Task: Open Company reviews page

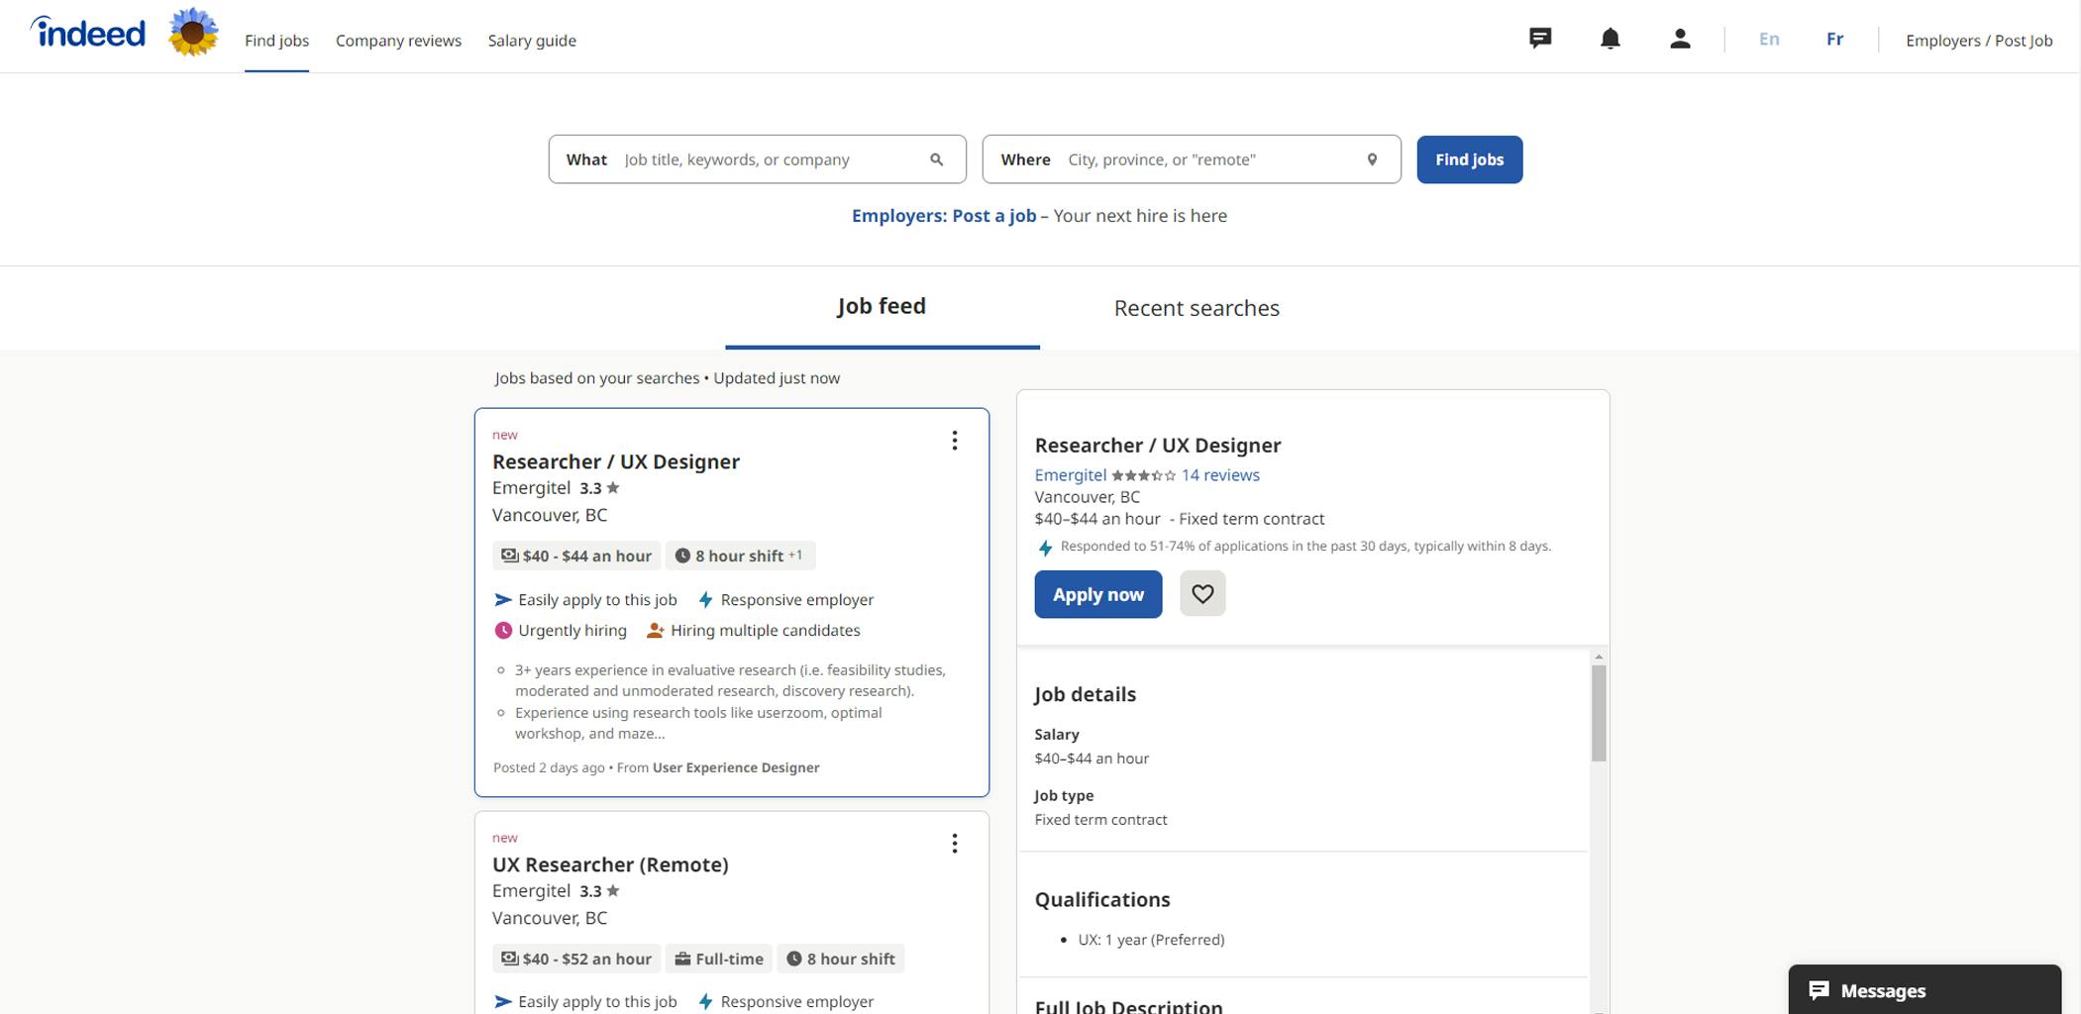Action: pos(398,41)
